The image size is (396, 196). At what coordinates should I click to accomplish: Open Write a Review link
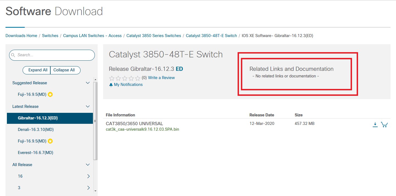[161, 78]
